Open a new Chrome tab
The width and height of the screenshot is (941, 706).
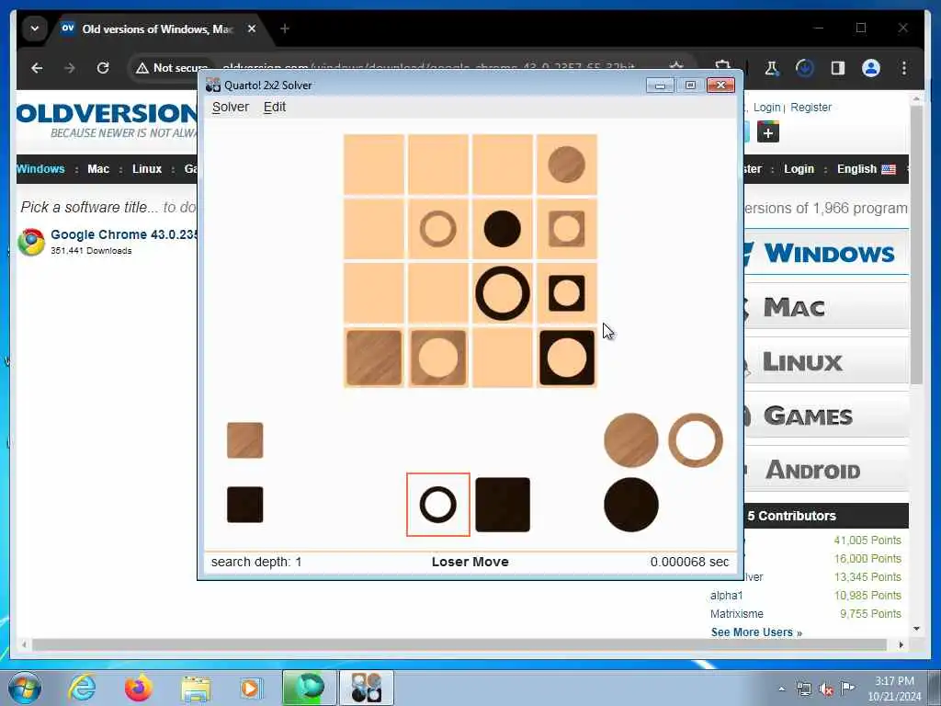click(285, 28)
